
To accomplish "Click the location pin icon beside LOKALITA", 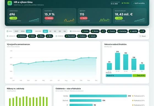I will tap(7, 36).
